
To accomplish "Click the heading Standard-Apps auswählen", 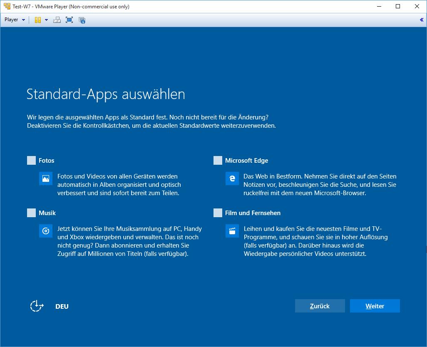I will coord(106,94).
